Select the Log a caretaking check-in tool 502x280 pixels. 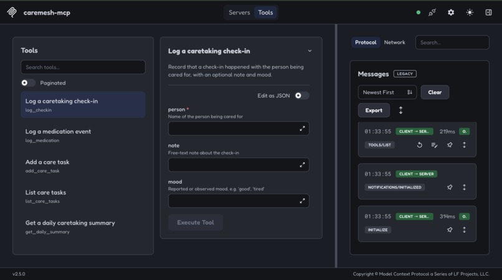pyautogui.click(x=83, y=105)
